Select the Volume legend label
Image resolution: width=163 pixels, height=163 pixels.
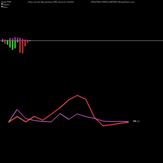coord(6,5)
